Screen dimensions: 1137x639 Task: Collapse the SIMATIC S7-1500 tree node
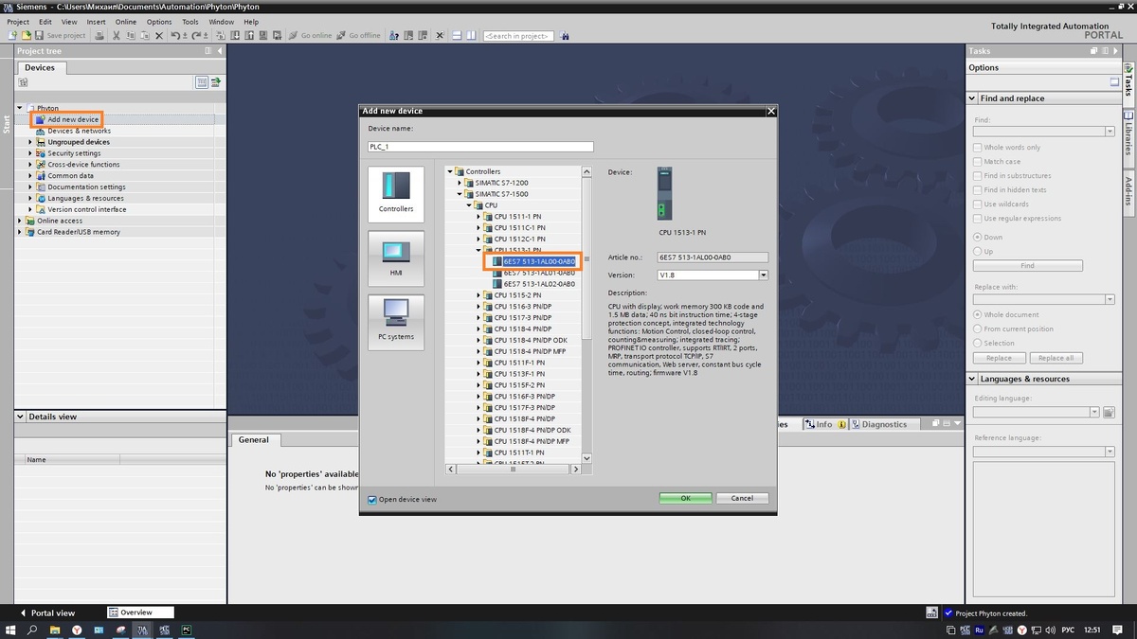tap(460, 194)
